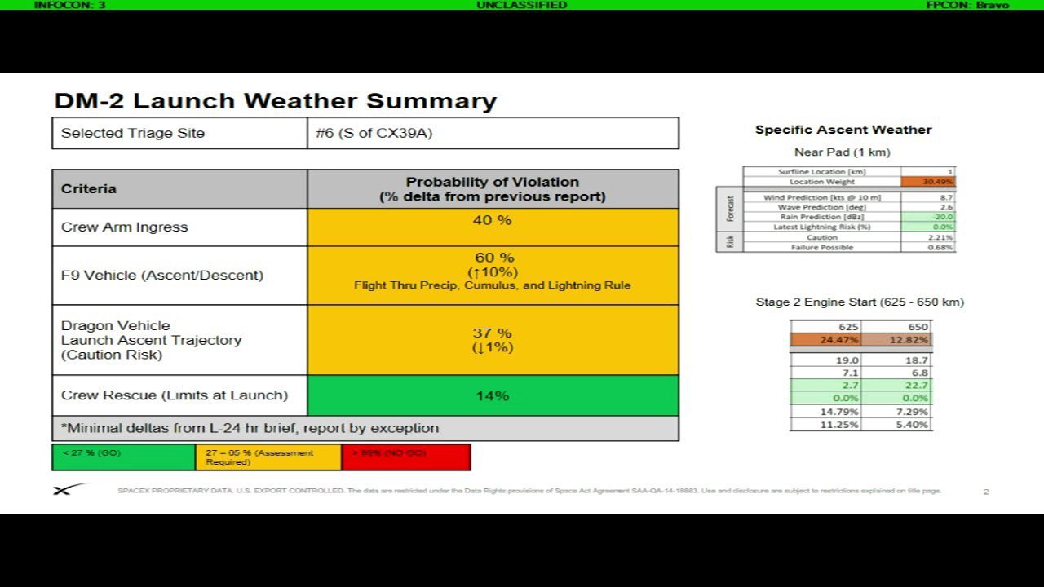Click the SpaceX proprietary data disclaimer text
Viewport: 1044px width, 587px height.
[529, 491]
